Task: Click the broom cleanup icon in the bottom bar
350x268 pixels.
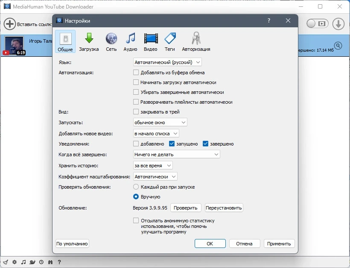Action: pos(6,262)
